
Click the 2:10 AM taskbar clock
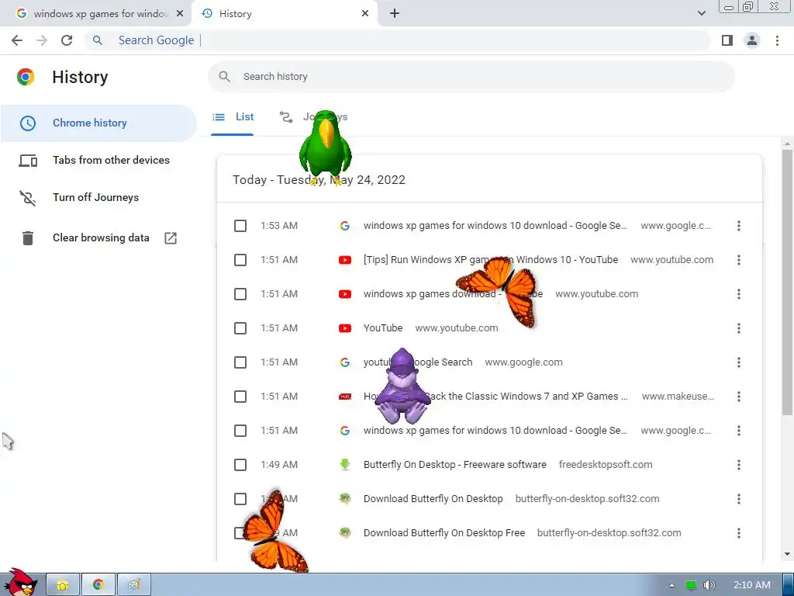pos(752,585)
